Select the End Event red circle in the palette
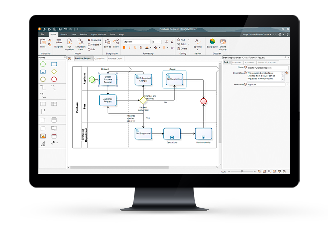The width and height of the screenshot is (328, 225). [54, 79]
